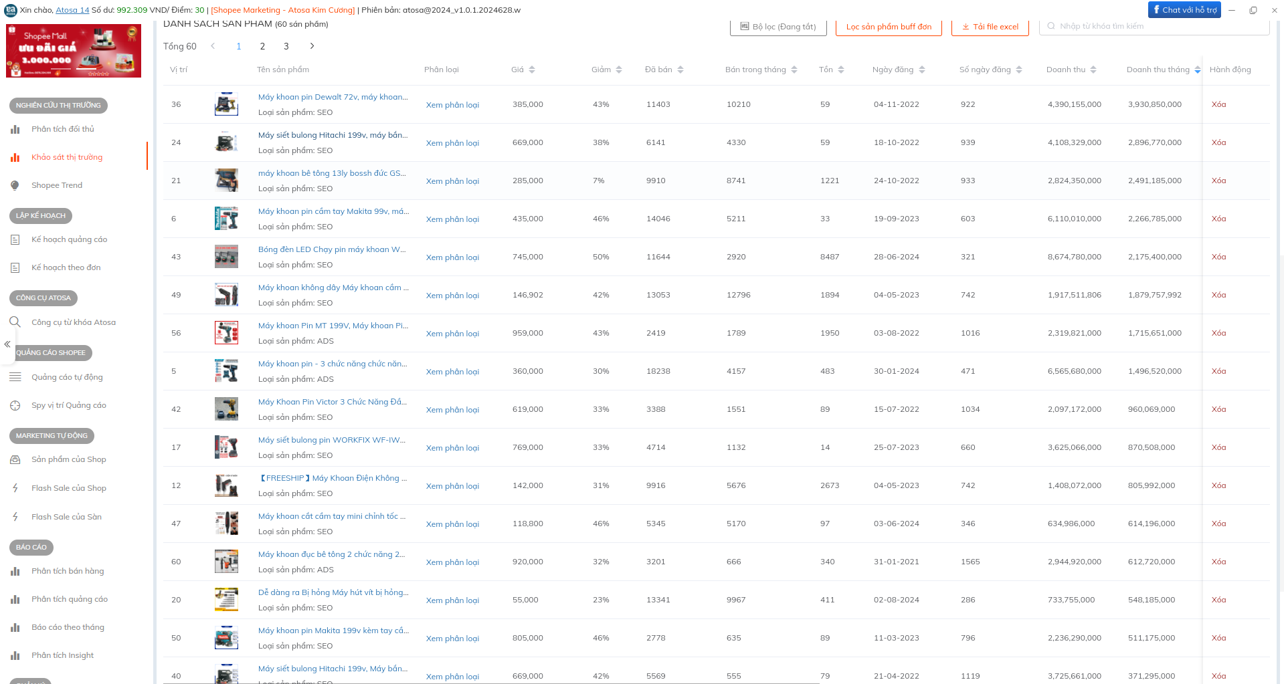Screen dimensions: 1284x684
Task: Click Lọc sản phẩm buff đơn button
Action: [889, 27]
